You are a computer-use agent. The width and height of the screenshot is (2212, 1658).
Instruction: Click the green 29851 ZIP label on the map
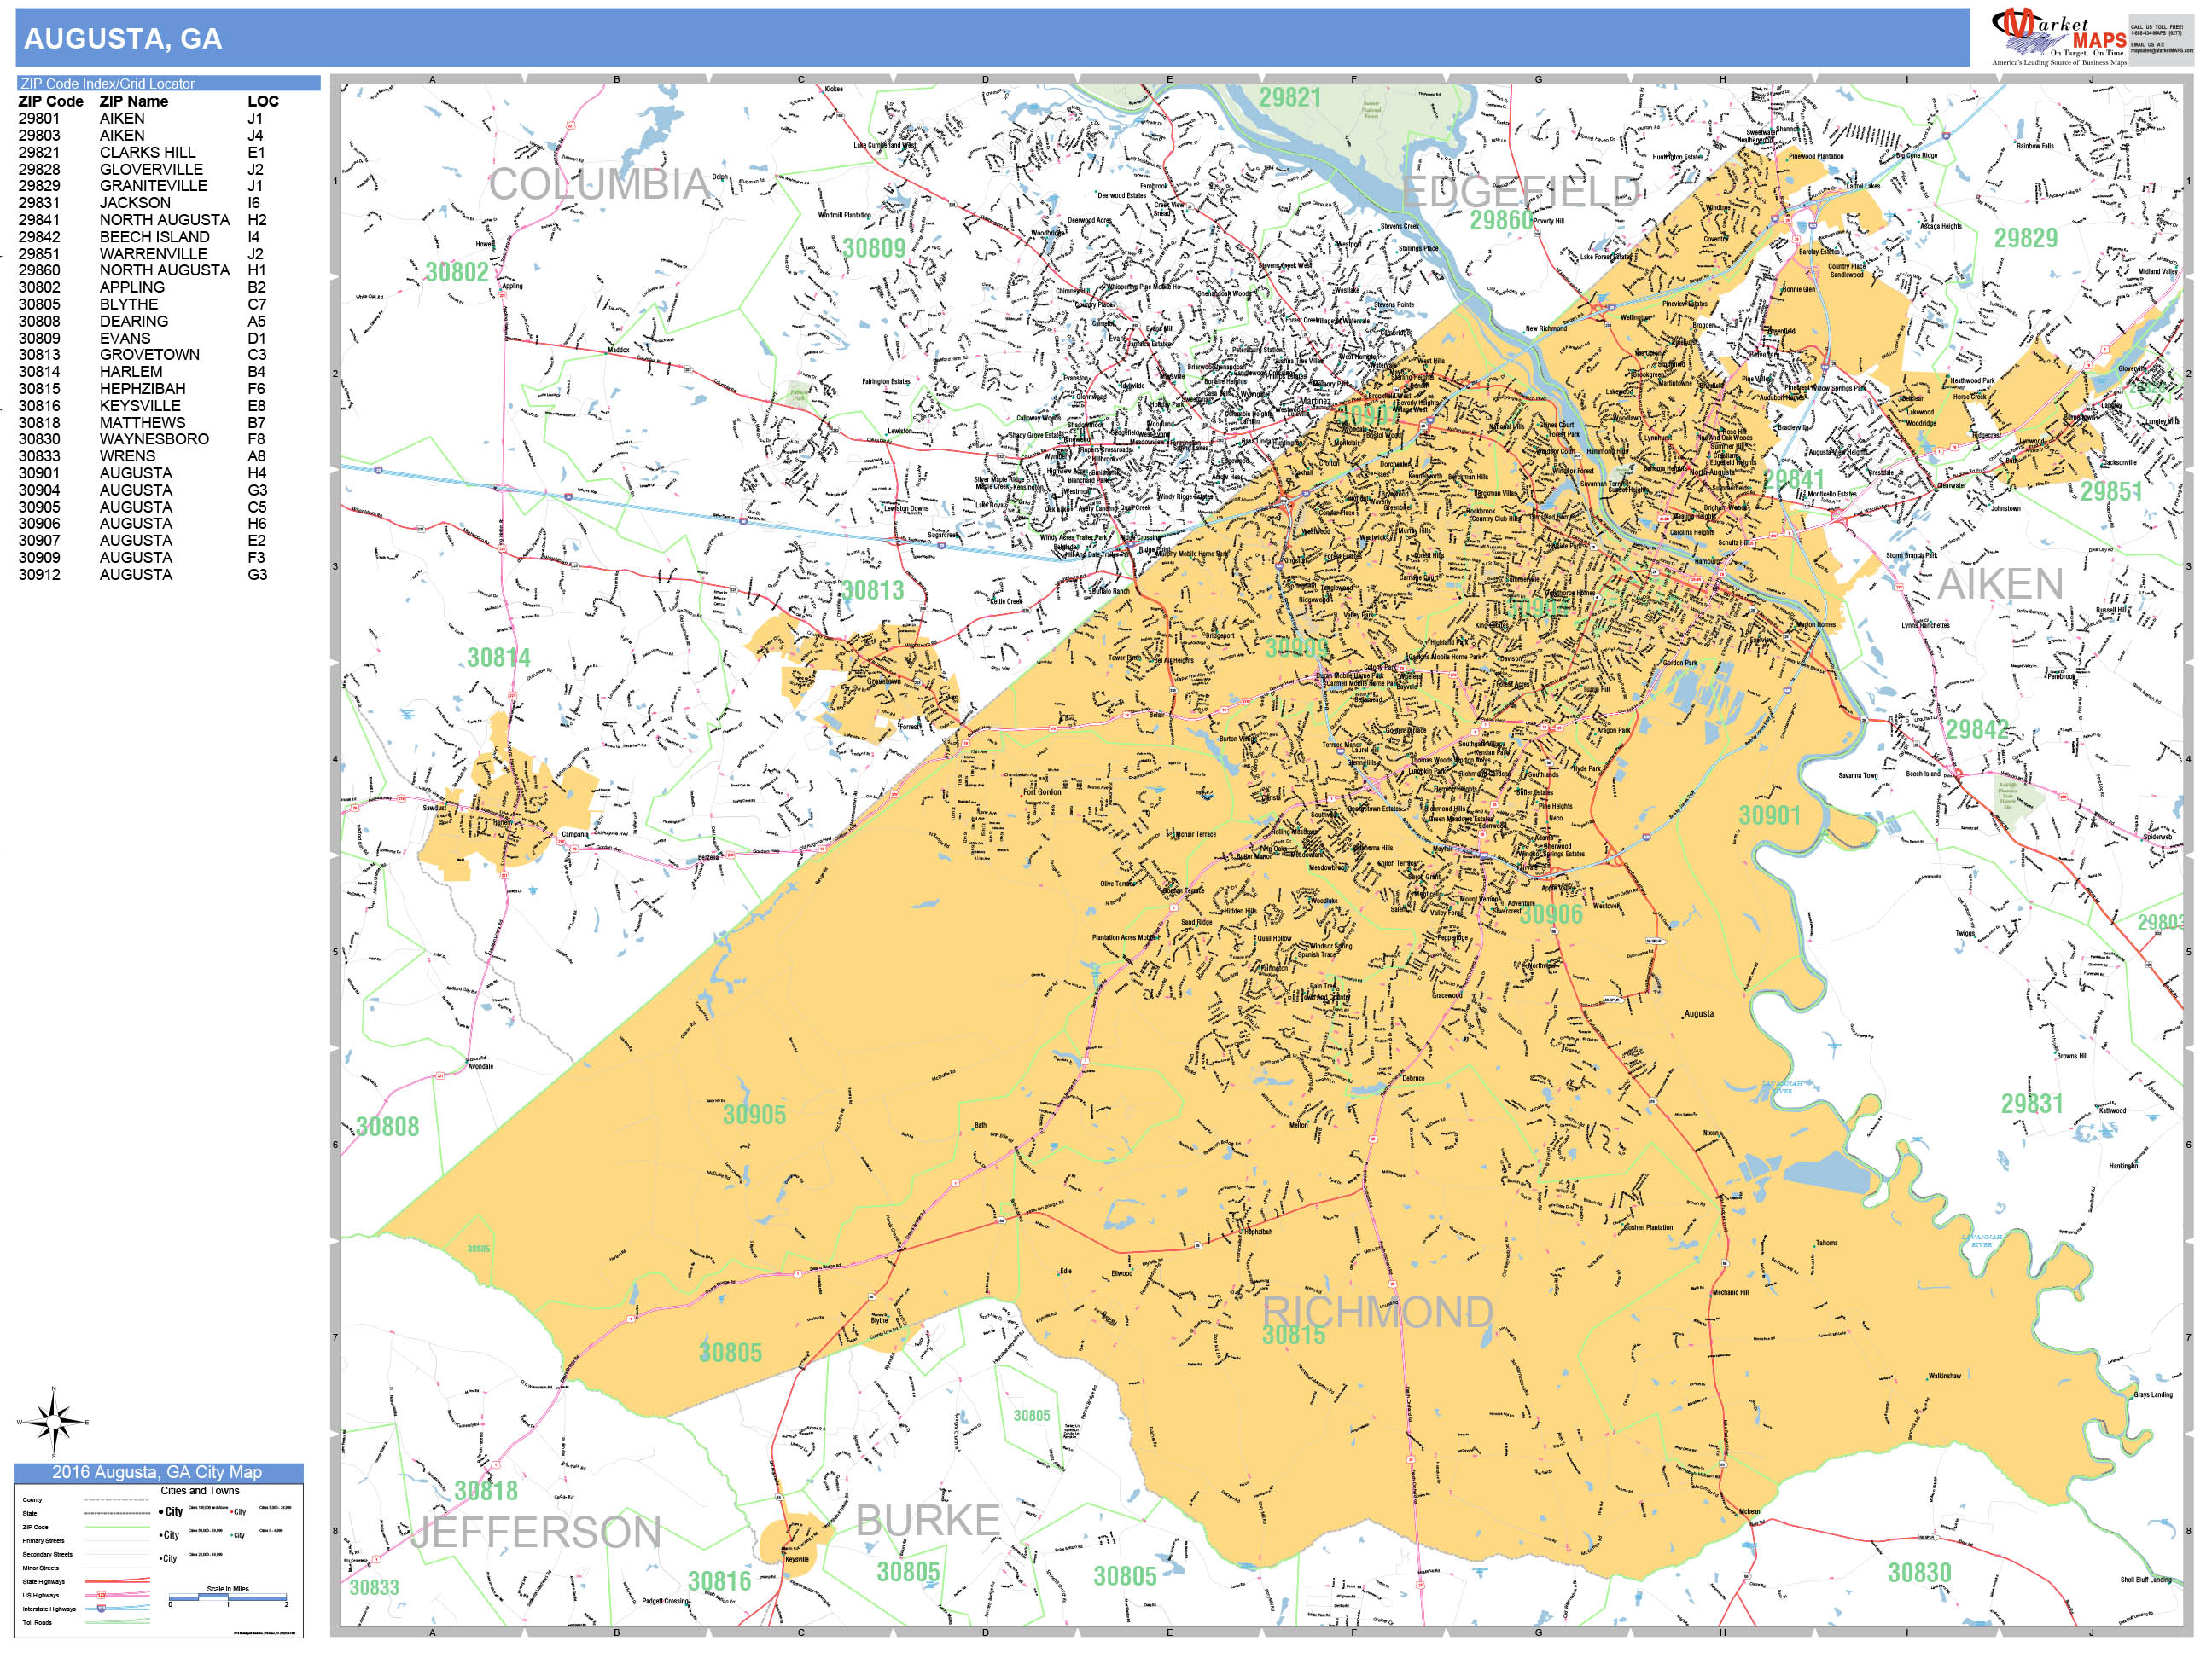2112,492
